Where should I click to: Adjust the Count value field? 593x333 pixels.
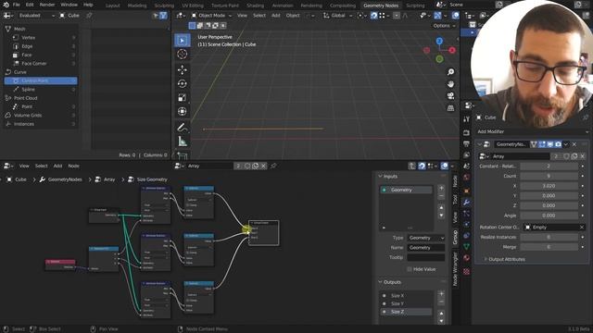549,176
